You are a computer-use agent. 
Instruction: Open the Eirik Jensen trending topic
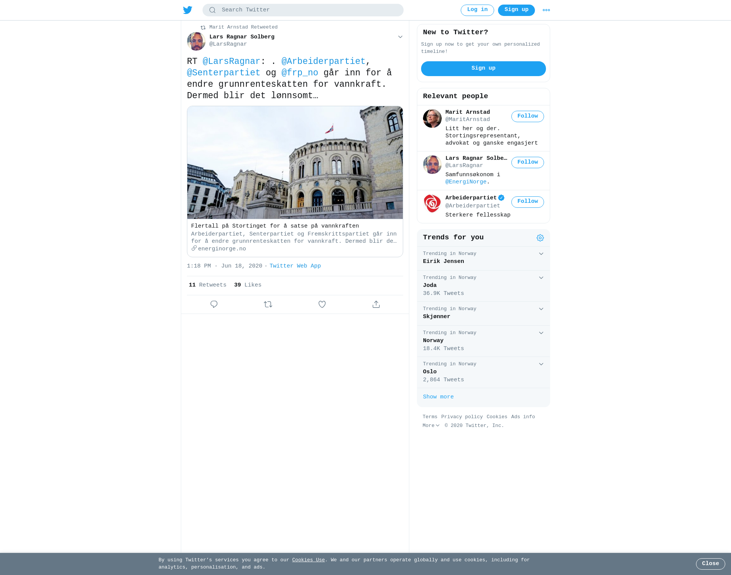tap(484, 258)
